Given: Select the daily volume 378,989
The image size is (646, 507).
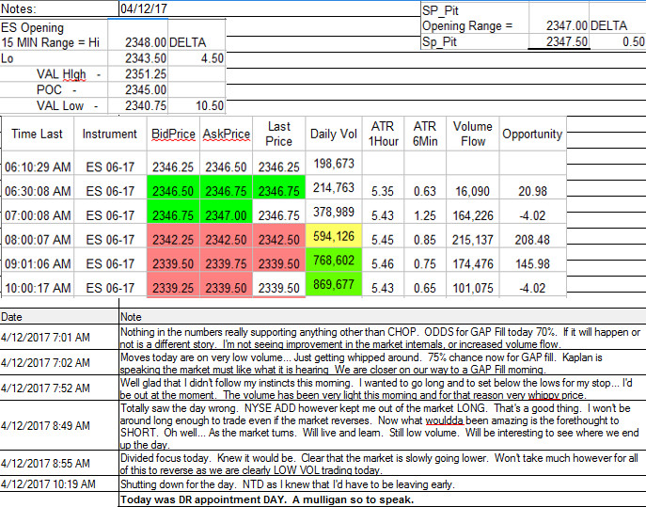Looking at the screenshot, I should coord(334,212).
